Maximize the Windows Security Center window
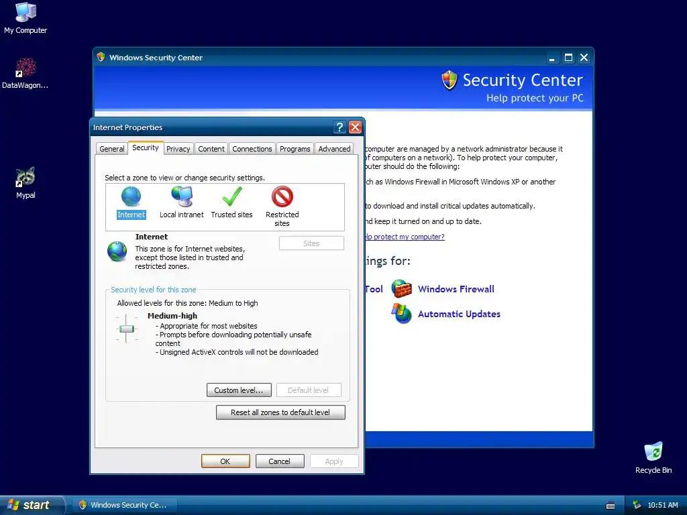Viewport: 687px width, 515px height. 568,58
